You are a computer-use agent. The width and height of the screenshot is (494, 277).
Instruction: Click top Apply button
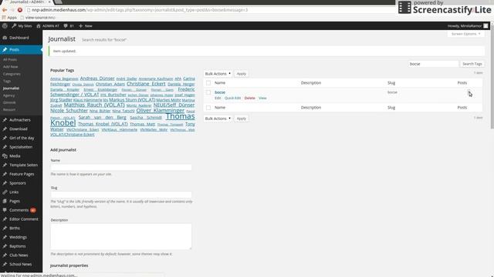(241, 74)
